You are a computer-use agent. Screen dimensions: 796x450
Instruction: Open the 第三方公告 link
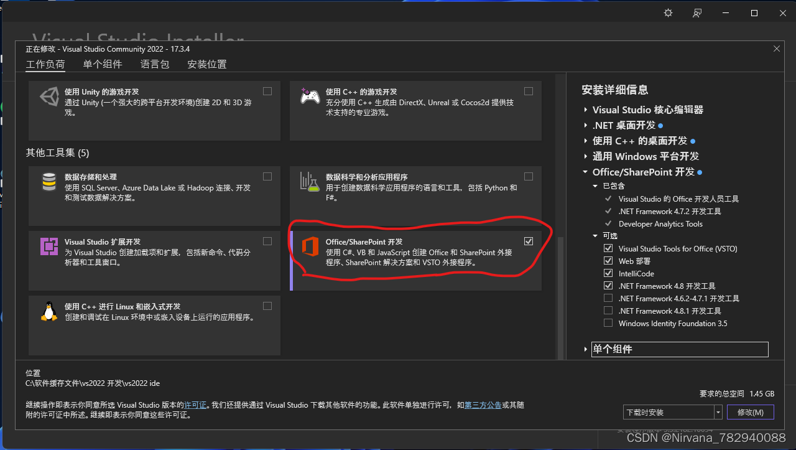[x=483, y=405]
